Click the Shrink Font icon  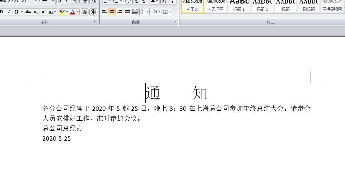pyautogui.click(x=67, y=1)
